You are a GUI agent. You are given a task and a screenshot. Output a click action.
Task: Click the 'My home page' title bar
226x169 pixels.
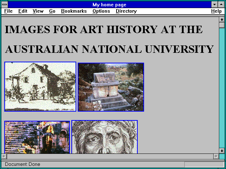pyautogui.click(x=109, y=5)
